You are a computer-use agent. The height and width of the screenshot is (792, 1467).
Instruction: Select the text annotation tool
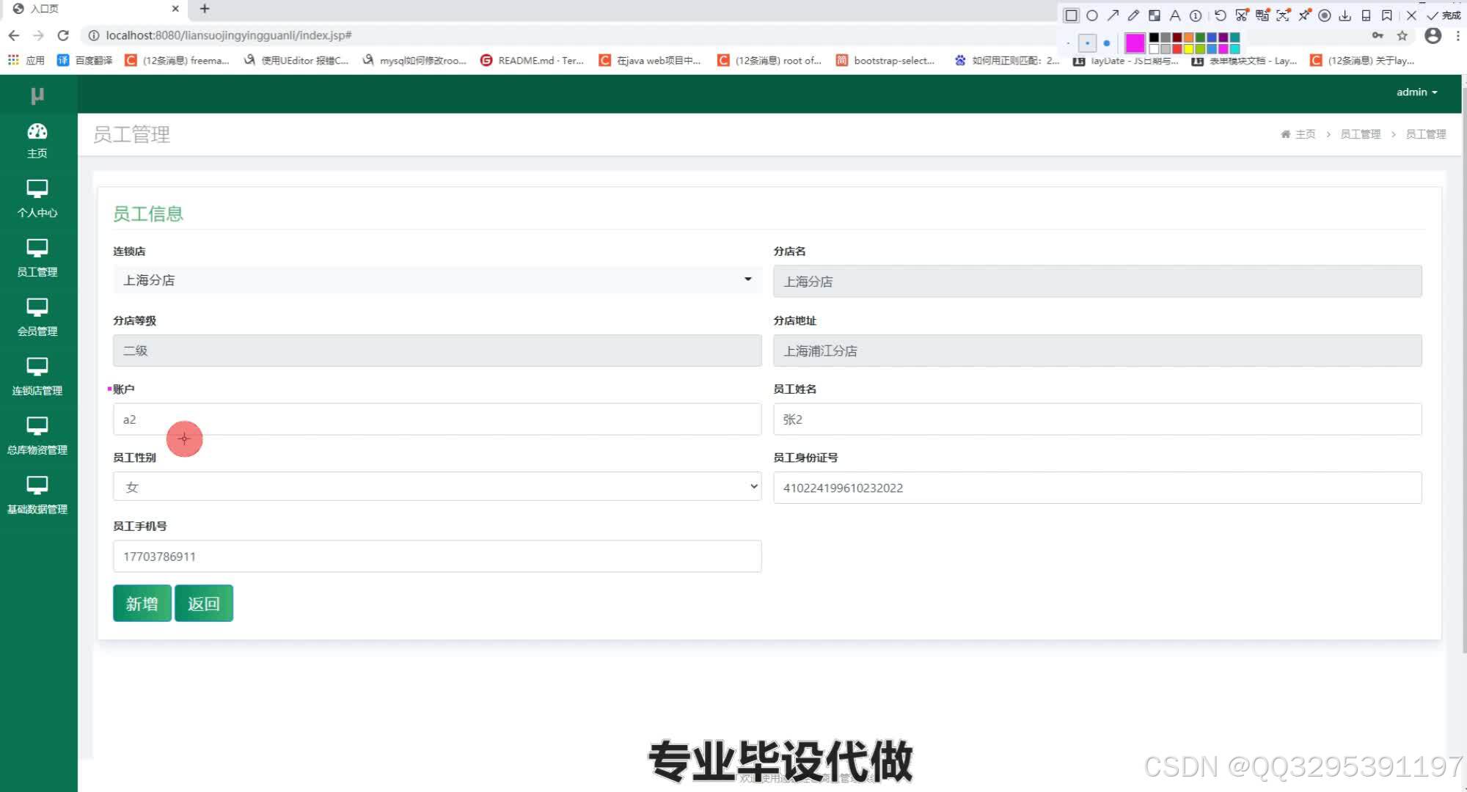[1175, 15]
